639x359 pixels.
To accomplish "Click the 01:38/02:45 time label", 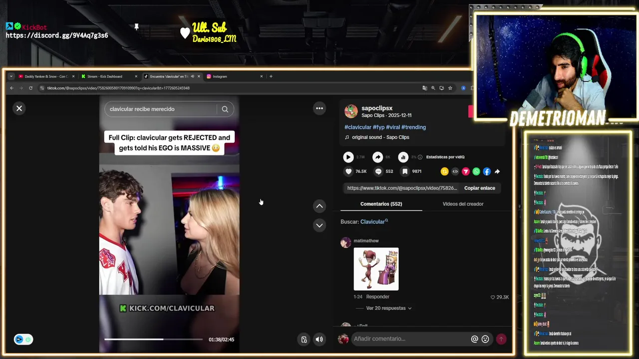I will pos(221,340).
